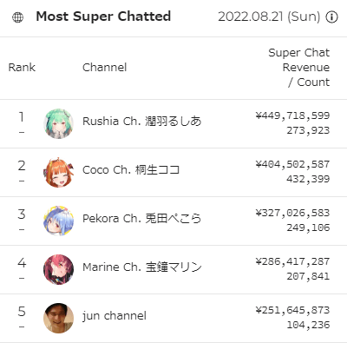Click Super Chat Revenue / Count header
347x343 pixels.
point(299,68)
